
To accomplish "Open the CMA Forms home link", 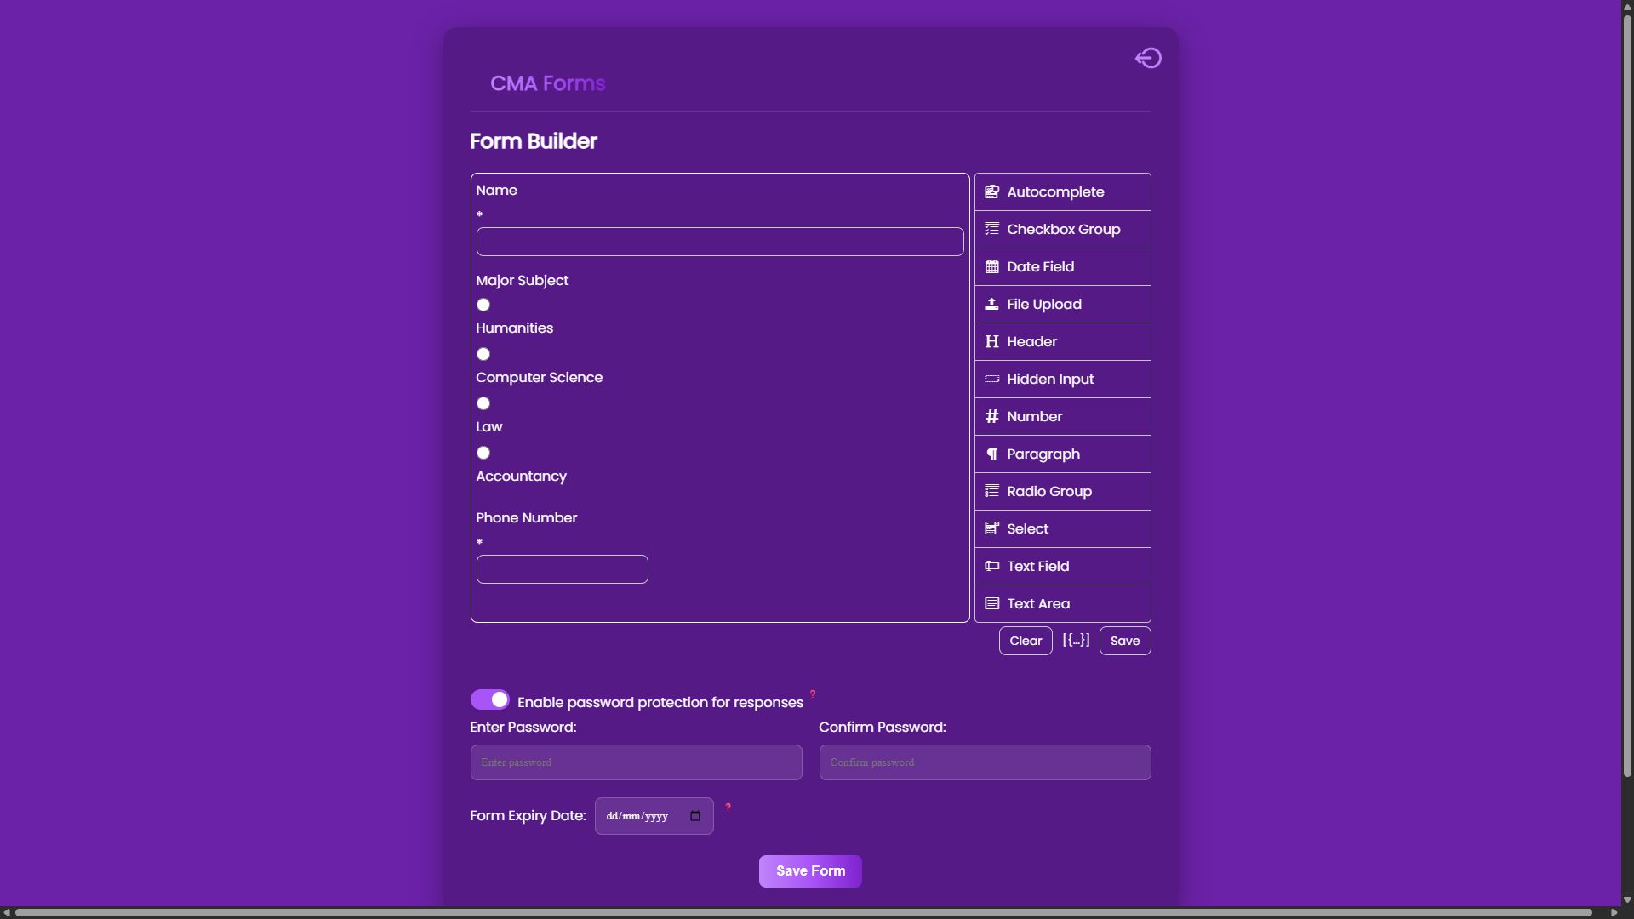I will pyautogui.click(x=547, y=83).
